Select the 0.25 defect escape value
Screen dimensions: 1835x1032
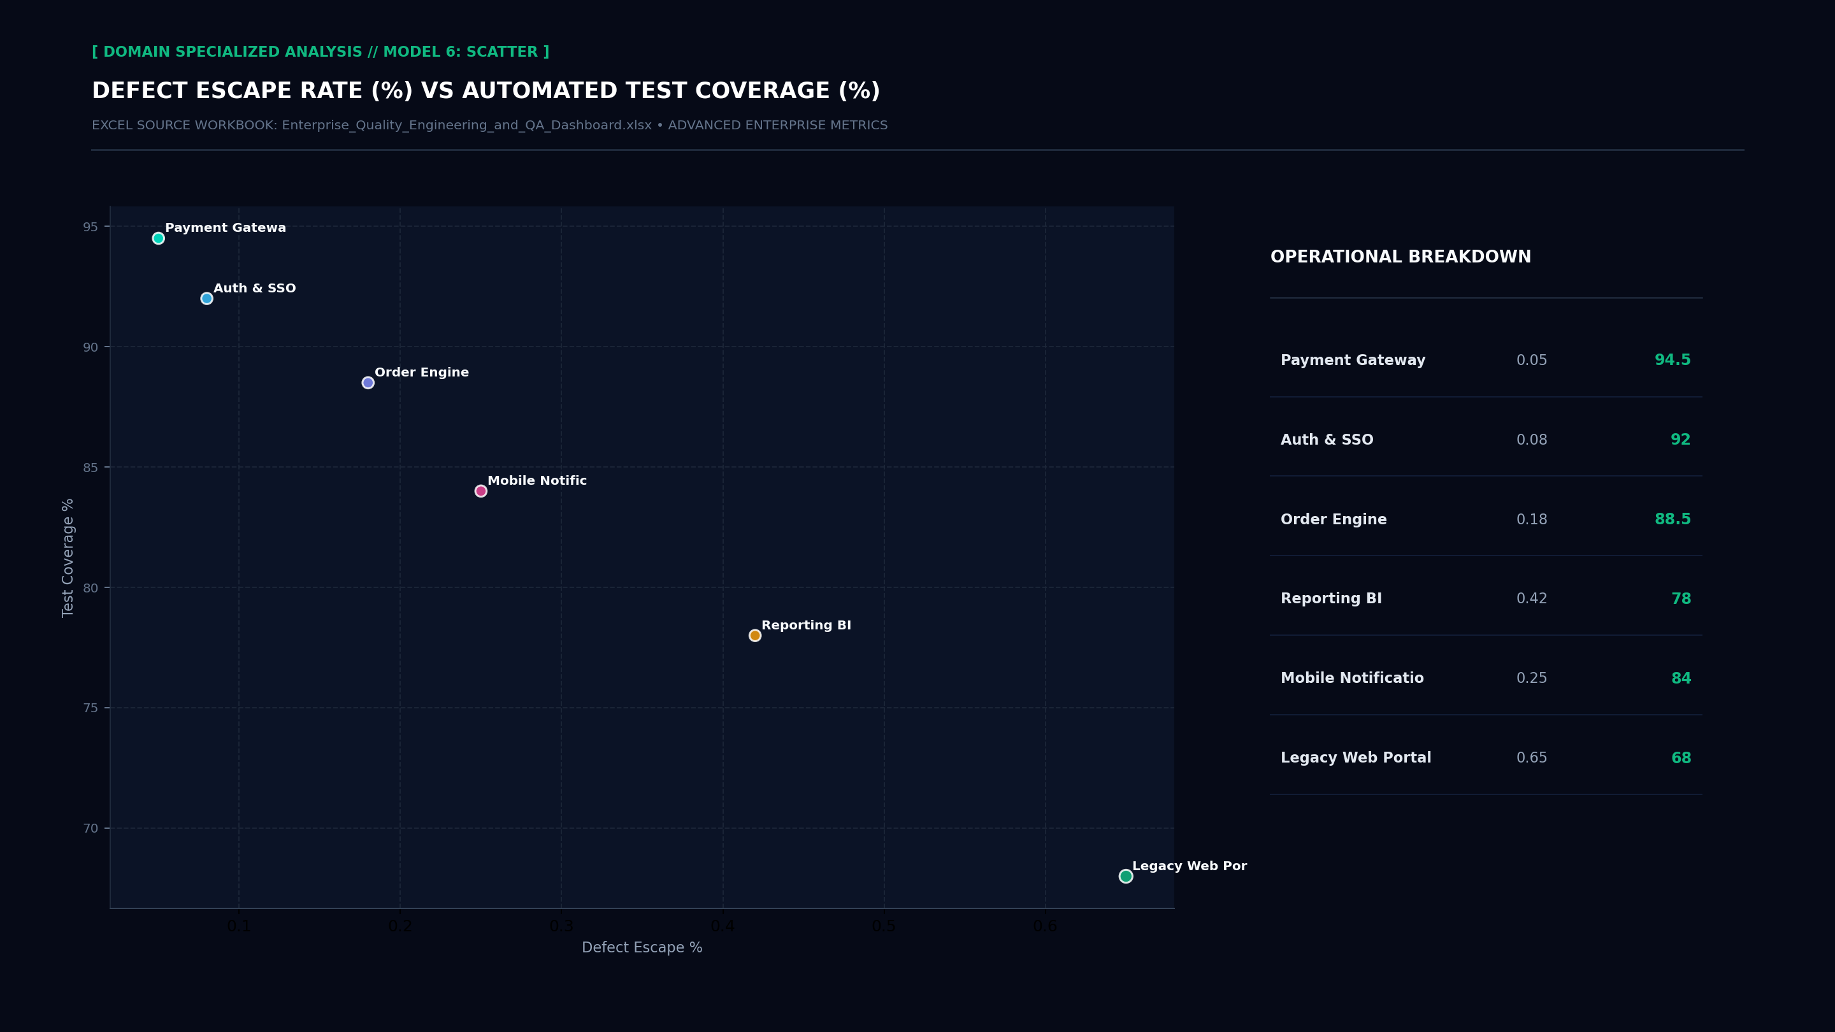click(x=1532, y=678)
